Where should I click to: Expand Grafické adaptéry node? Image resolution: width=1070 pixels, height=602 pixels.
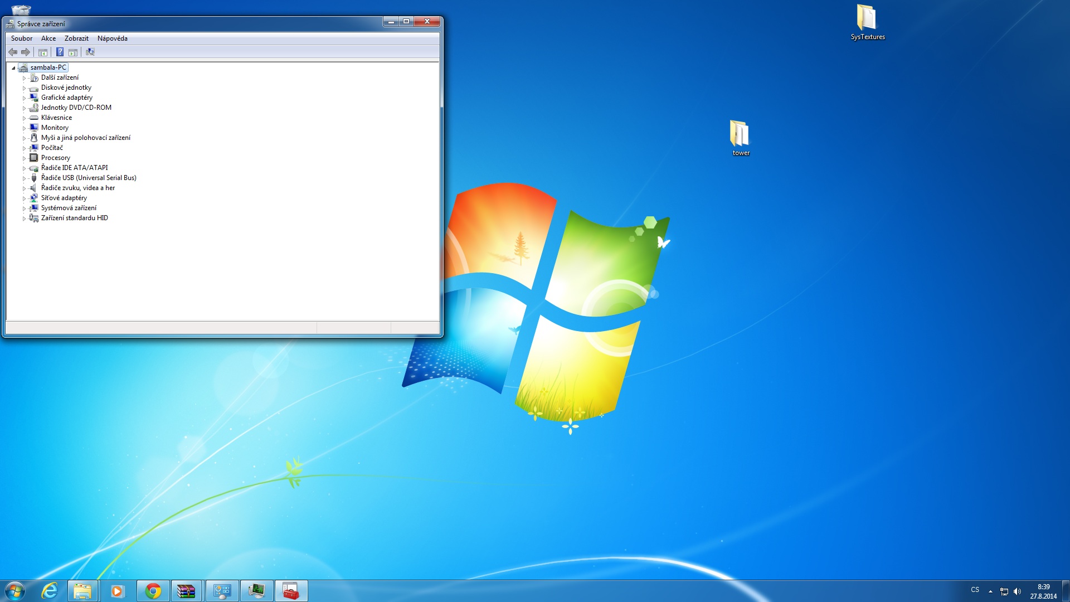point(24,98)
